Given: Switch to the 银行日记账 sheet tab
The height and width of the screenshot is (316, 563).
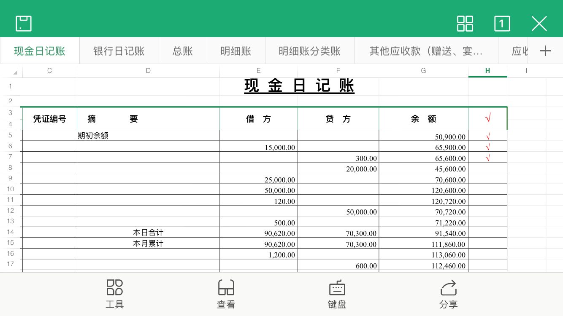Looking at the screenshot, I should tap(119, 50).
